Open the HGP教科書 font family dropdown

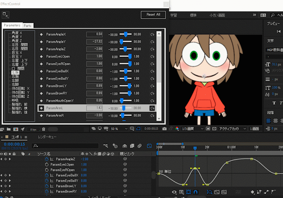[275, 50]
